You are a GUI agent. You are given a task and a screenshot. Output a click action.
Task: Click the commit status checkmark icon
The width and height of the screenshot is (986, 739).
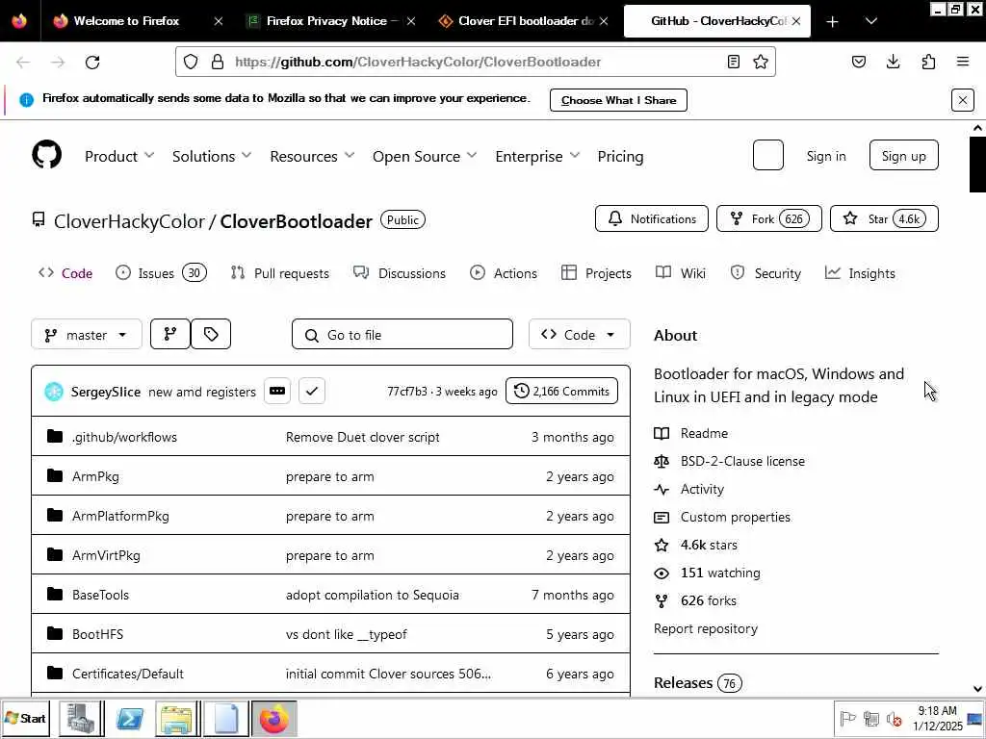coord(312,391)
